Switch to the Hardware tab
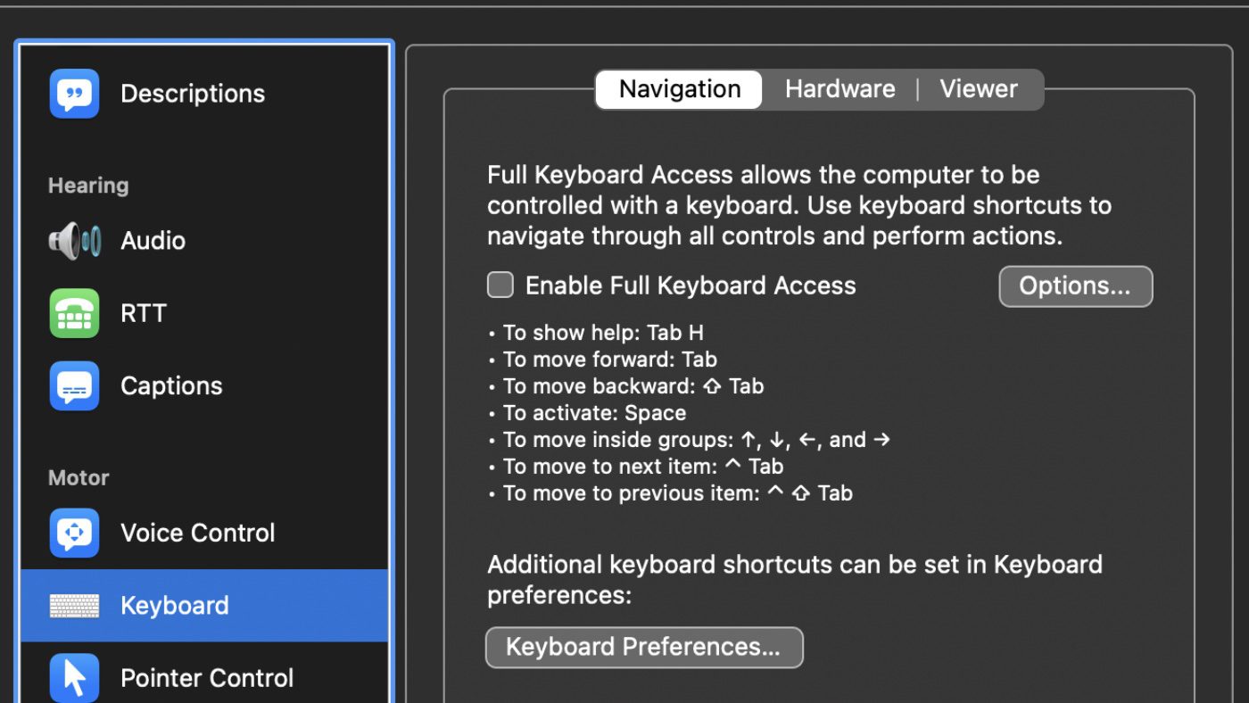Image resolution: width=1249 pixels, height=703 pixels. [840, 89]
